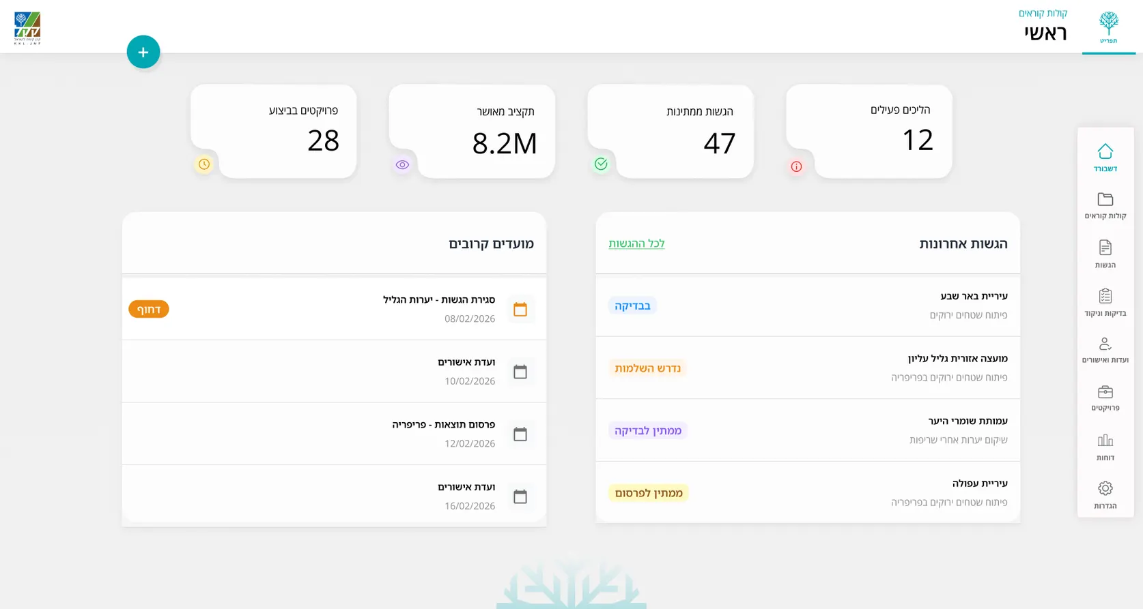Click the ממתין לבדיקה status badge
Viewport: 1143px width, 609px height.
click(x=648, y=430)
